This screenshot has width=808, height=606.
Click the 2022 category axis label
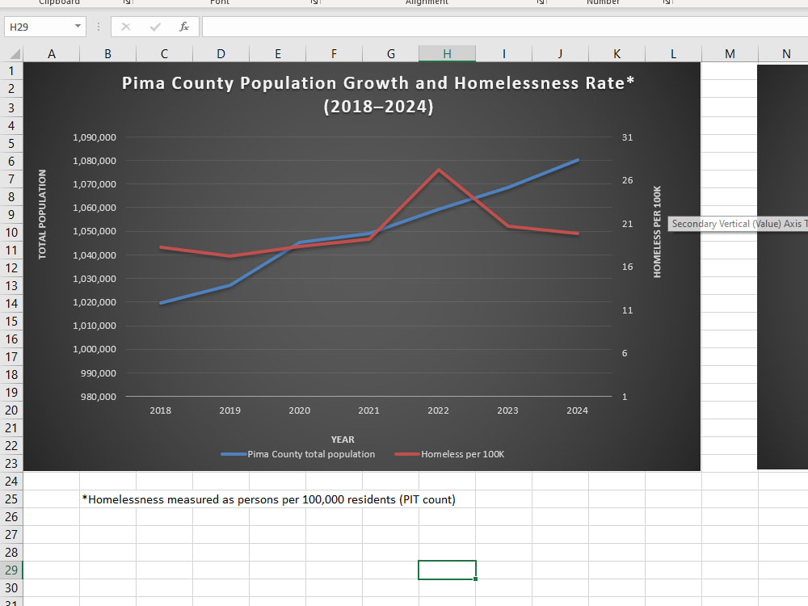click(438, 410)
